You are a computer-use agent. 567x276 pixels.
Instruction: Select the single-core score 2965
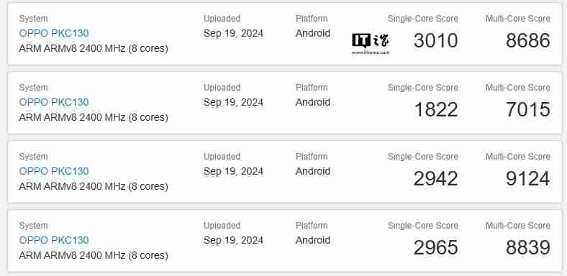[x=436, y=247]
